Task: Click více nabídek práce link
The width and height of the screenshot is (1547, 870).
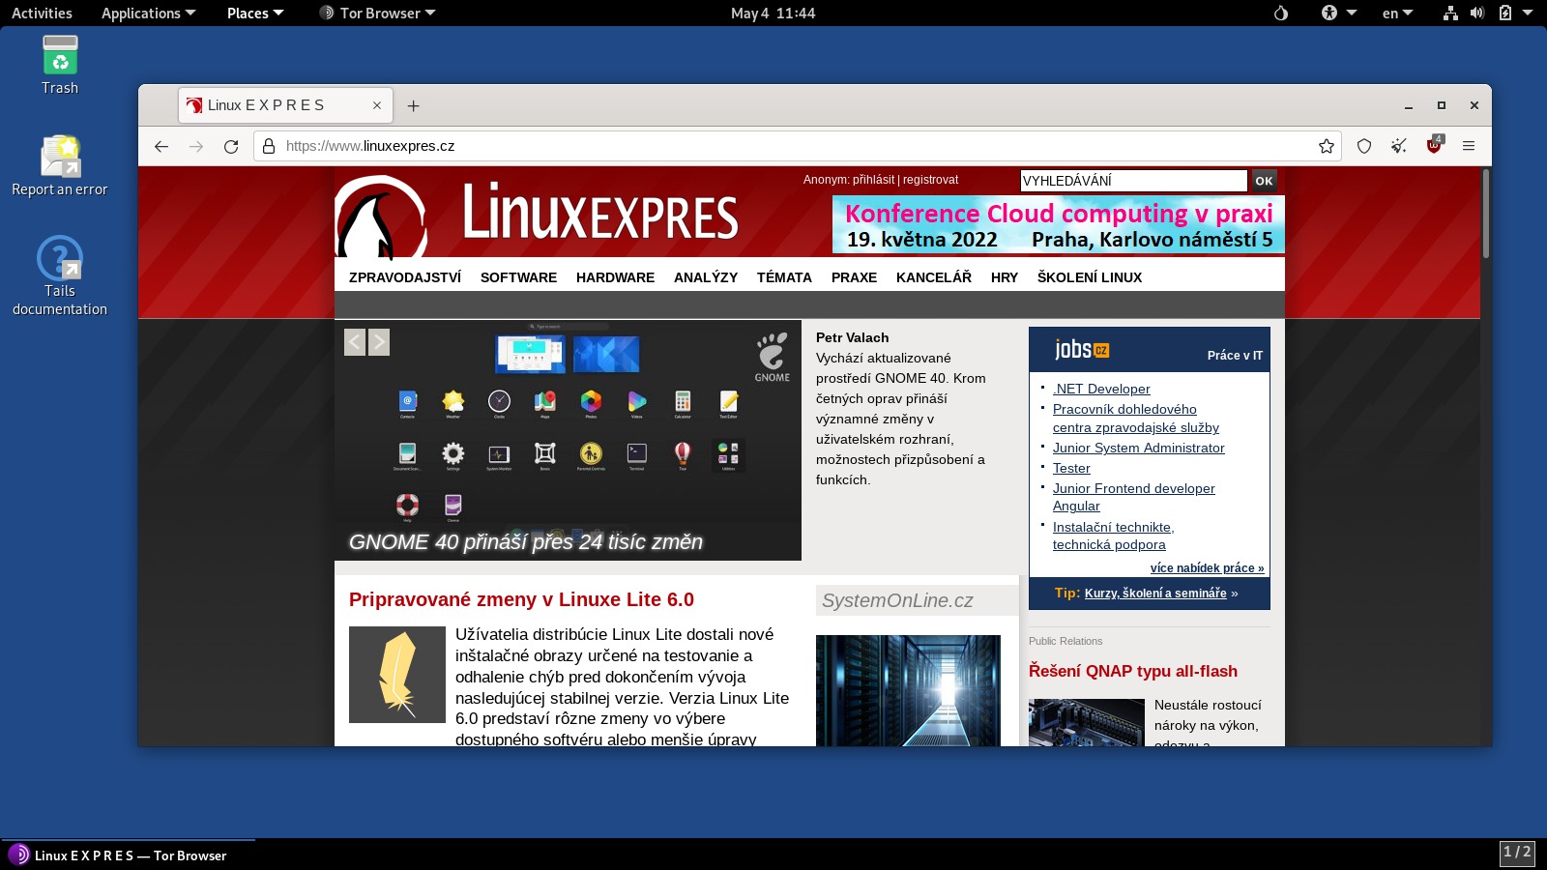Action: tap(1207, 568)
